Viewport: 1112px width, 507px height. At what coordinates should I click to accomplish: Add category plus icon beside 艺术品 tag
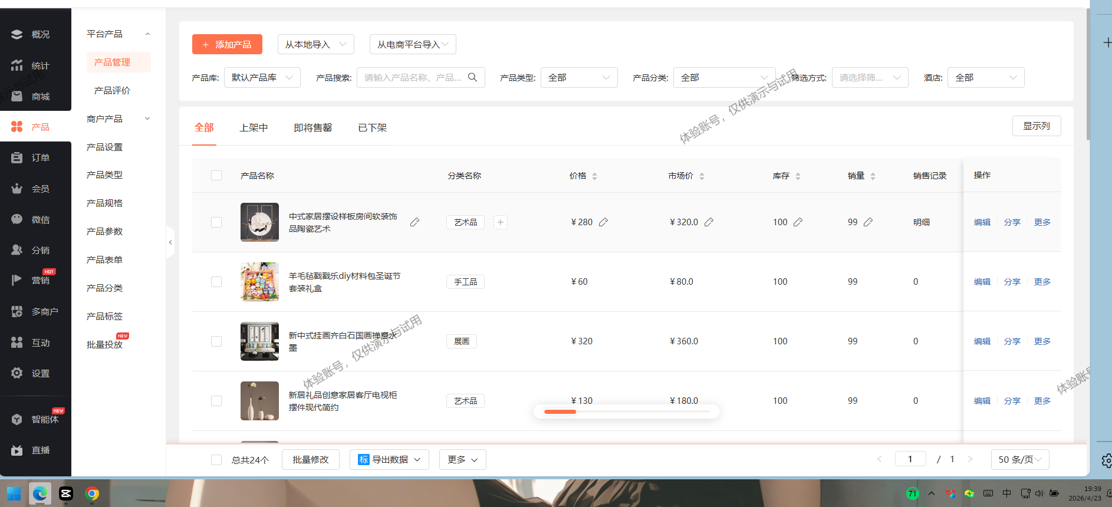pos(500,222)
